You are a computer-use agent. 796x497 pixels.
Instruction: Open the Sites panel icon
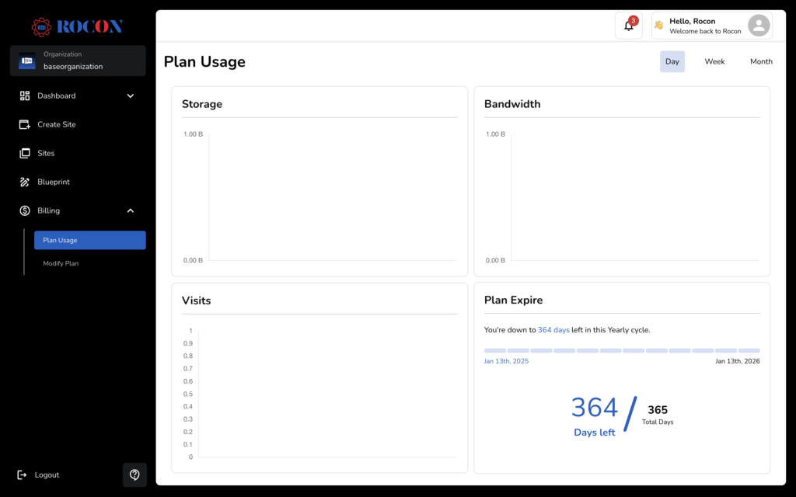(x=23, y=153)
